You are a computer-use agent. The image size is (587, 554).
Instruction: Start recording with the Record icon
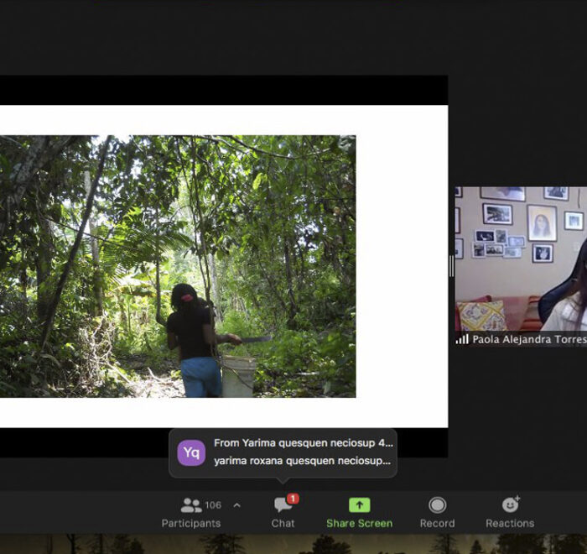click(437, 505)
